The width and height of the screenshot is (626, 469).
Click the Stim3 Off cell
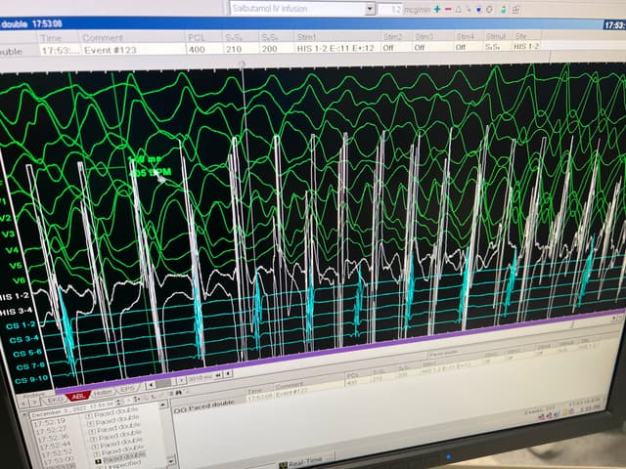click(x=433, y=47)
